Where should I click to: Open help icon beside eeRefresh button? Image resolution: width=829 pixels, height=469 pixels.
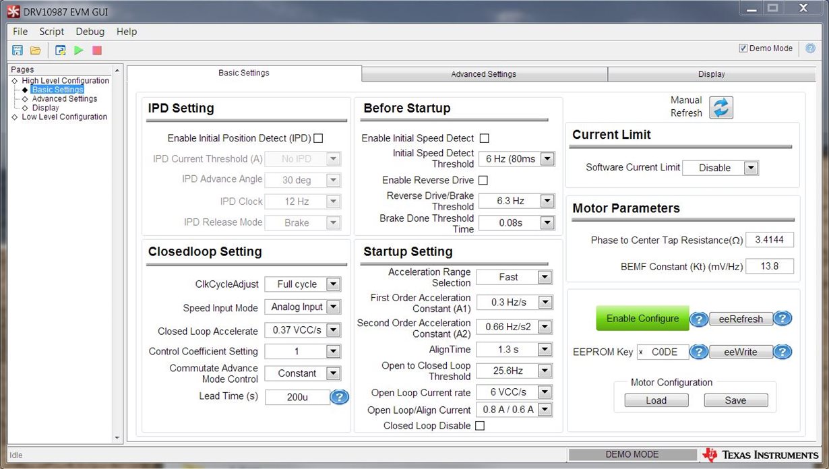point(782,319)
